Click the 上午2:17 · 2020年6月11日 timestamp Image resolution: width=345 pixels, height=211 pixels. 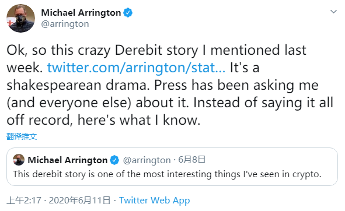58,201
